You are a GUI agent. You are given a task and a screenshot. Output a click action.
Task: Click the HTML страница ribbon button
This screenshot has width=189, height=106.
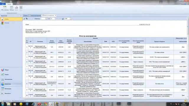coord(5,8)
